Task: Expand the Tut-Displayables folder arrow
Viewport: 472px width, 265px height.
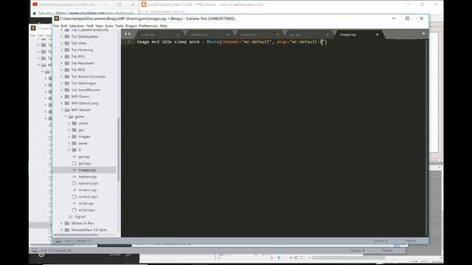Action: click(62, 36)
